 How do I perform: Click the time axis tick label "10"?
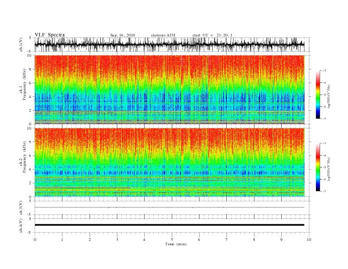coord(309,240)
